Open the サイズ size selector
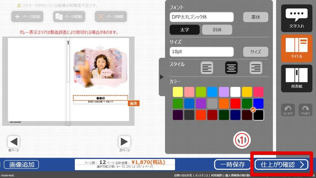This screenshot has height=178, width=316. point(256,52)
